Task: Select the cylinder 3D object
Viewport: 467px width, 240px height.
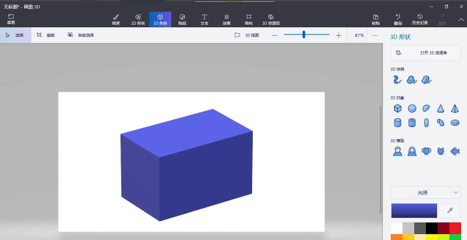Action: [x=397, y=122]
